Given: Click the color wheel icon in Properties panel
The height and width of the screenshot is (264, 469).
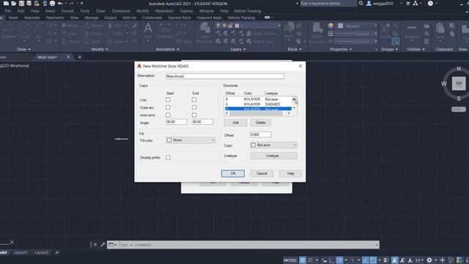Looking at the screenshot, I should tap(330, 26).
